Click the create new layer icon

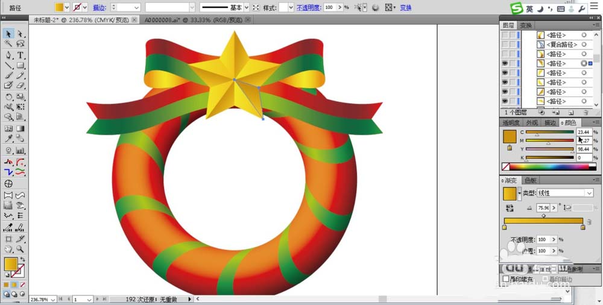571,113
